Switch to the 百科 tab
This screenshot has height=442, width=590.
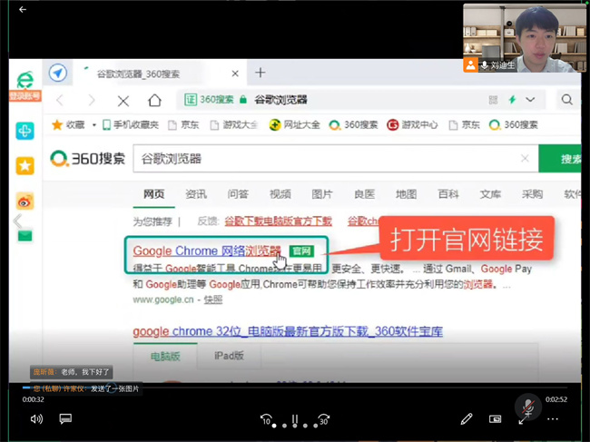(448, 194)
